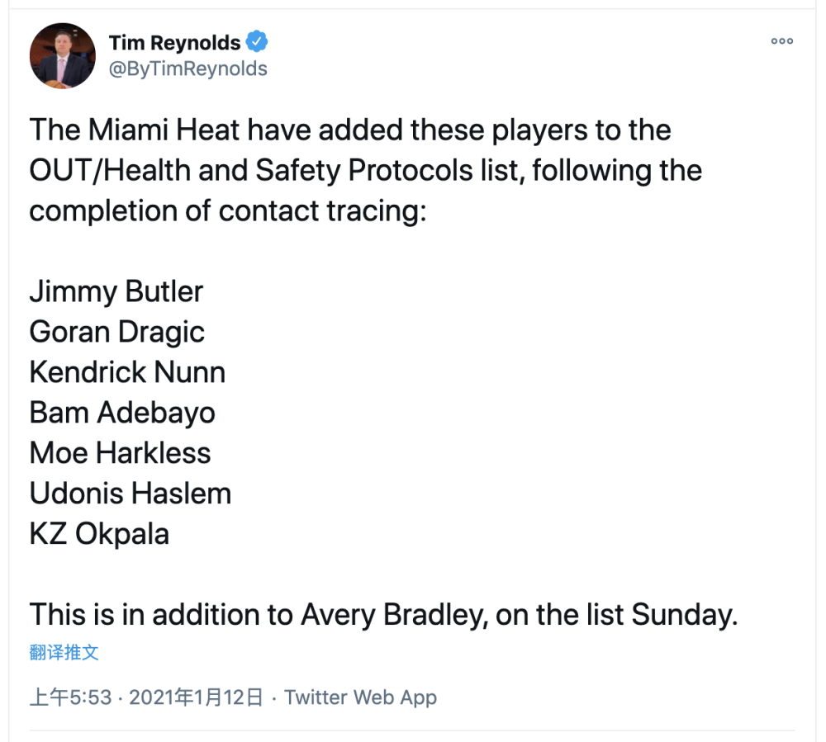Open the Twitter Web App source link
The height and width of the screenshot is (742, 826).
tap(360, 697)
